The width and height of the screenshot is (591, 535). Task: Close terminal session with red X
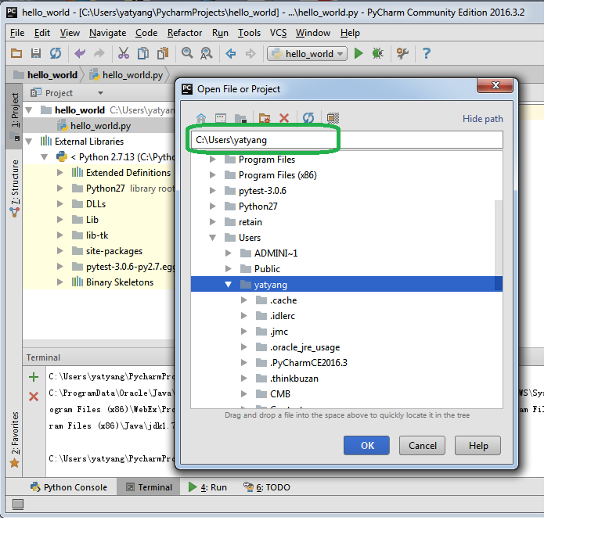34,396
